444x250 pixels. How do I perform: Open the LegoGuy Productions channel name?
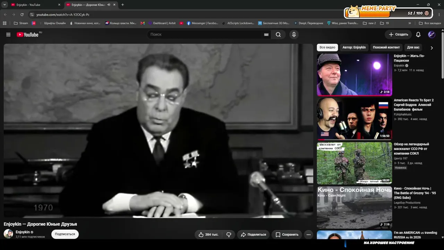coord(407,202)
